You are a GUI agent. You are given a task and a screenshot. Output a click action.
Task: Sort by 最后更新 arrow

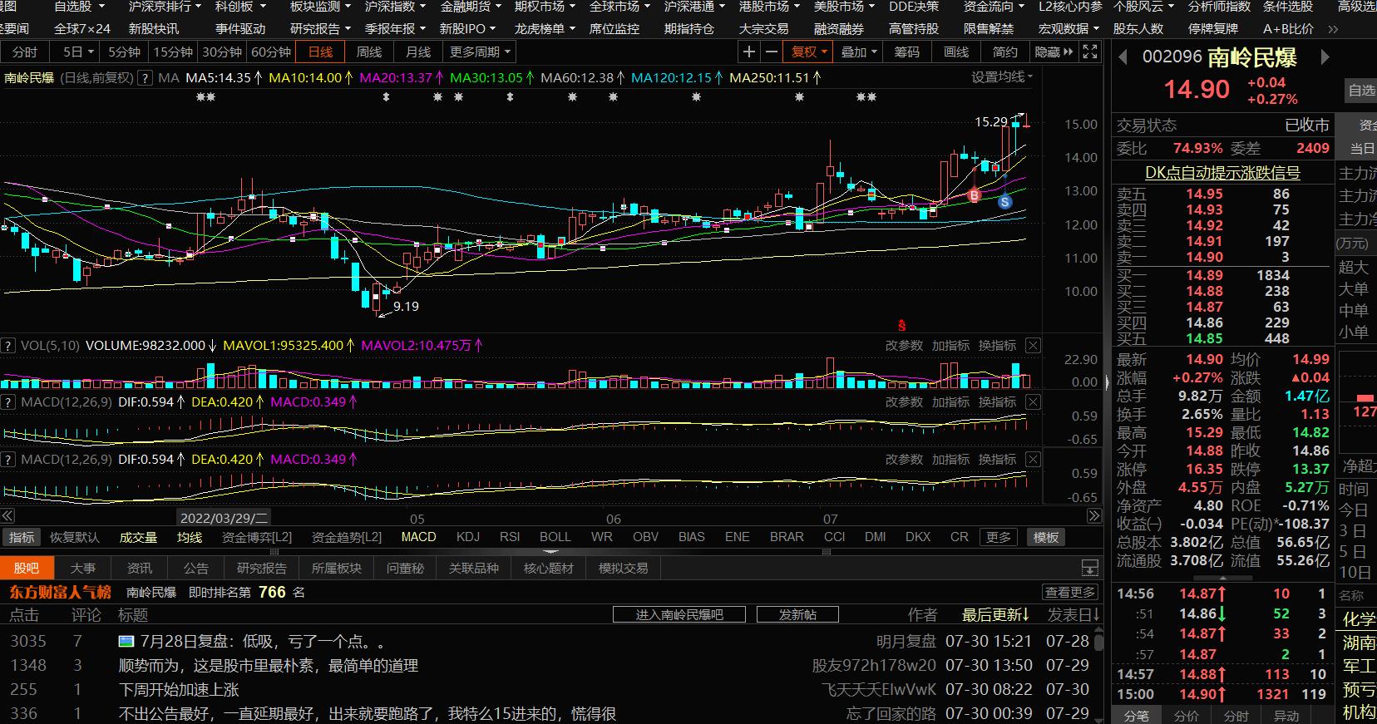[x=1027, y=615]
